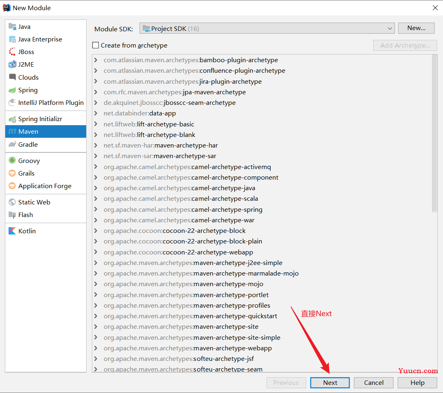443x393 pixels.
Task: Expand the lift-archetype-basic entry
Action: 96,124
